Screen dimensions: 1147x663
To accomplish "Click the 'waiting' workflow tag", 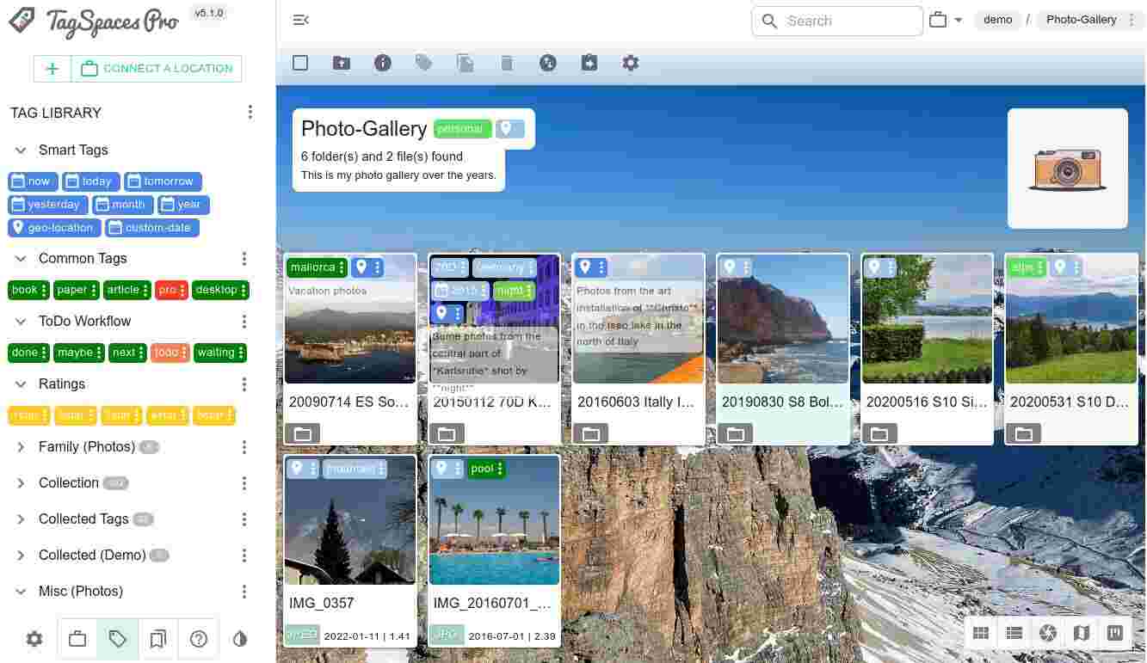I will click(x=220, y=353).
